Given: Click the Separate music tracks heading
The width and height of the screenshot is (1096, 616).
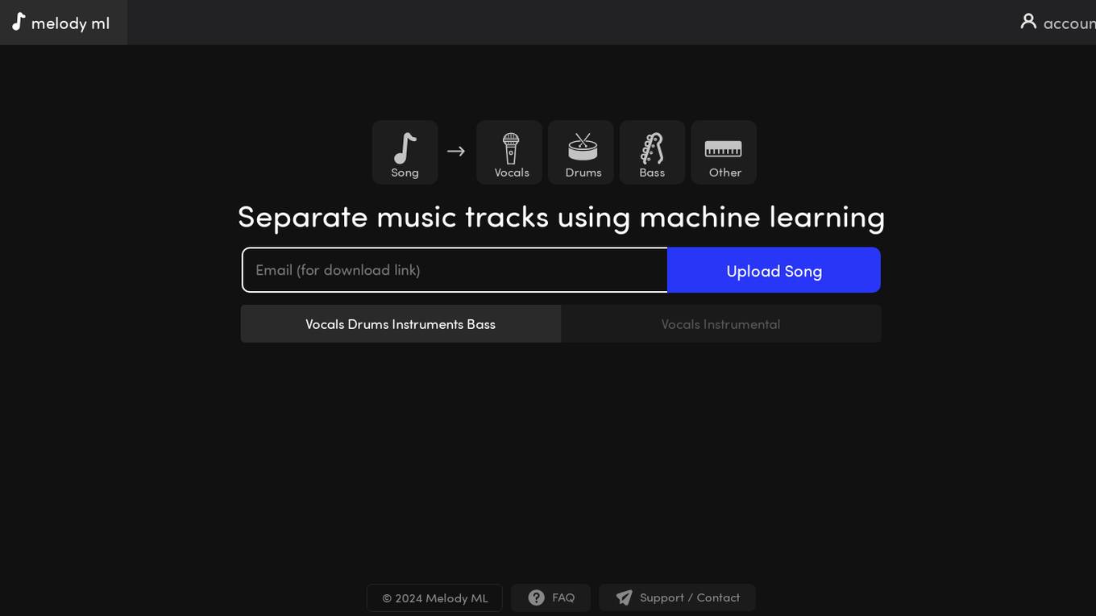Looking at the screenshot, I should tap(561, 217).
